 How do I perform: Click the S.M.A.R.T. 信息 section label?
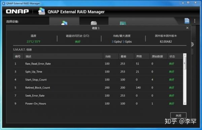coord(22,50)
